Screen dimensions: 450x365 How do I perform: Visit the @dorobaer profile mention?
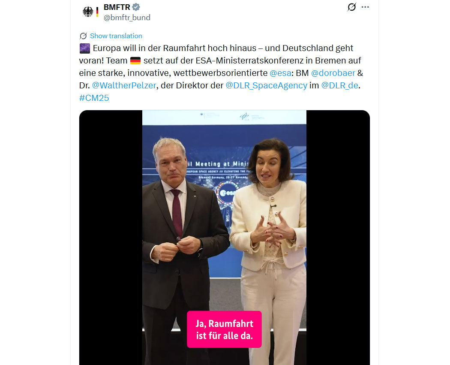[333, 73]
